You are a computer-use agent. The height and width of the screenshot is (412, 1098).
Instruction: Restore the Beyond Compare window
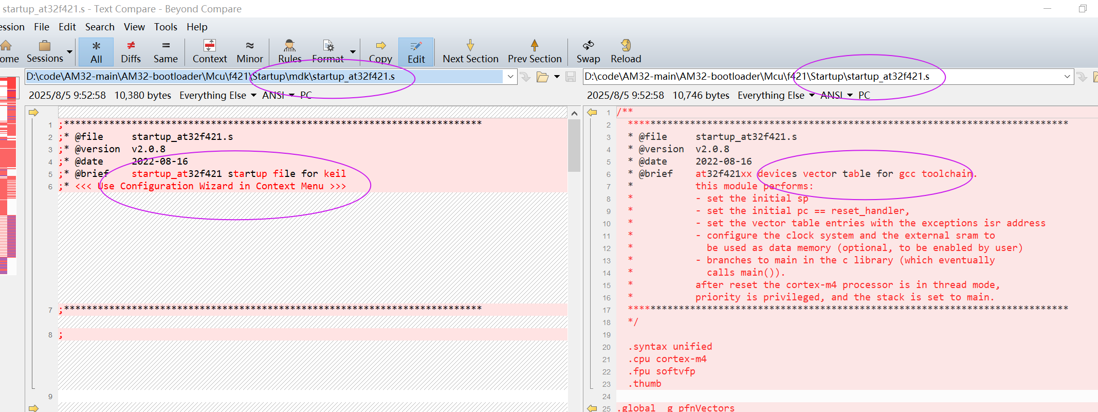click(1083, 8)
